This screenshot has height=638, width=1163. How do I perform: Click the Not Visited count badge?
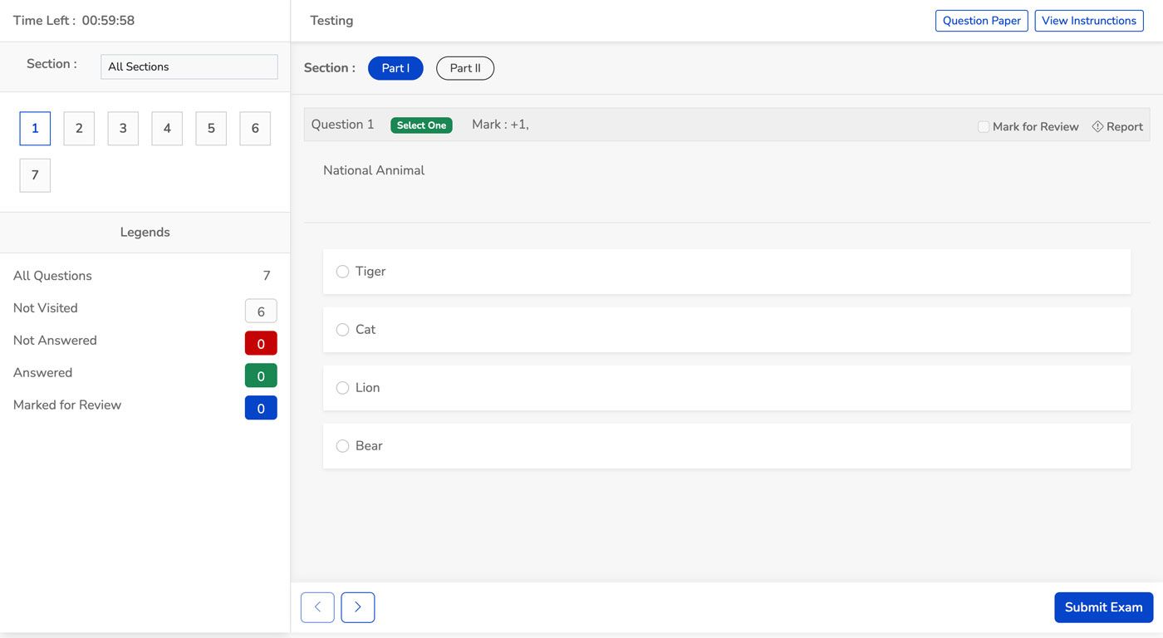pyautogui.click(x=261, y=312)
